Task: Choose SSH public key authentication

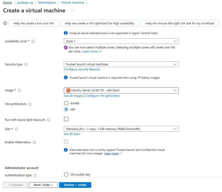Action: 66,174
